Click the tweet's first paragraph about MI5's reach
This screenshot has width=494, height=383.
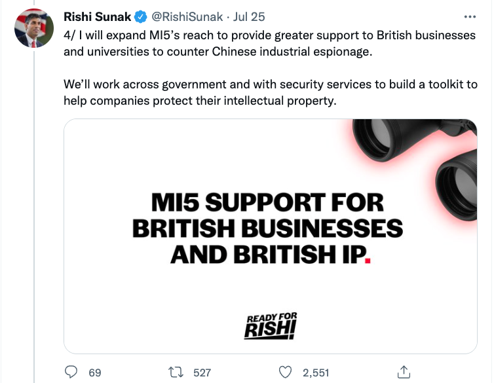[269, 43]
